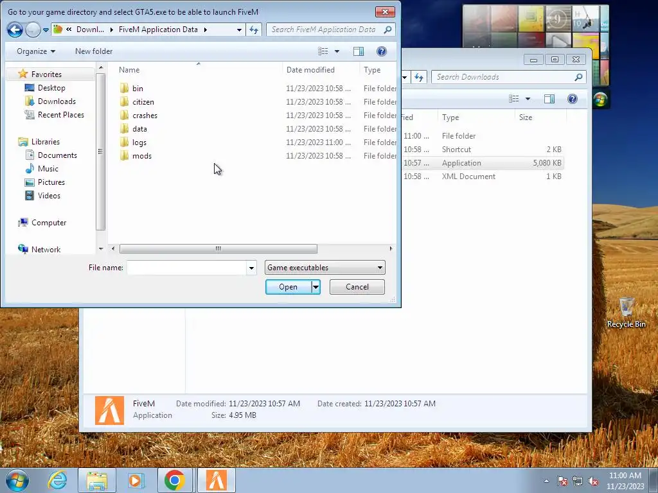The height and width of the screenshot is (493, 658).
Task: Select Videos library in navigation pane
Action: pyautogui.click(x=49, y=195)
